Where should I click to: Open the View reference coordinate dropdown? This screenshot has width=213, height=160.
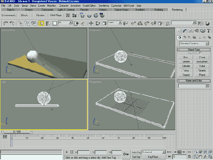115,22
